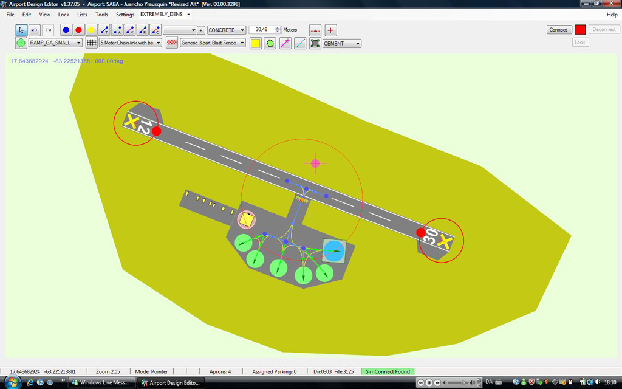Open the Lists menu
622x389 pixels.
coord(82,14)
